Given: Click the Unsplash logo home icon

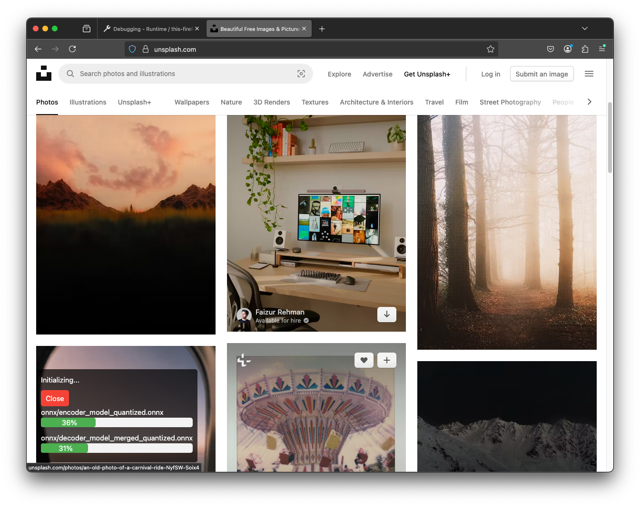Looking at the screenshot, I should pyautogui.click(x=44, y=73).
